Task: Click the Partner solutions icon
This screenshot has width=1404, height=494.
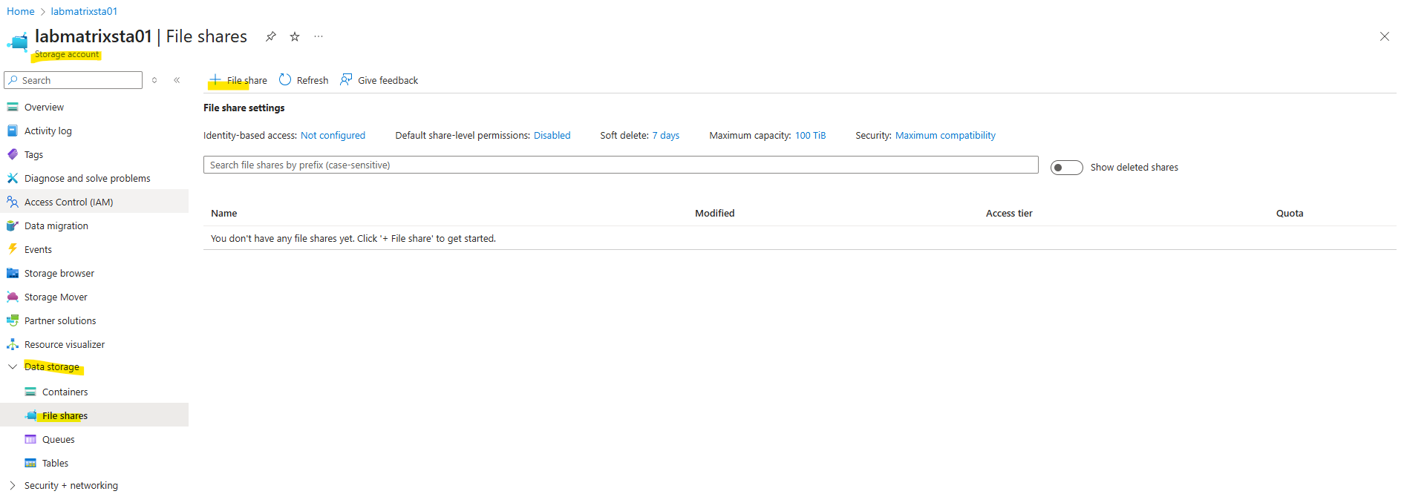Action: pyautogui.click(x=13, y=320)
